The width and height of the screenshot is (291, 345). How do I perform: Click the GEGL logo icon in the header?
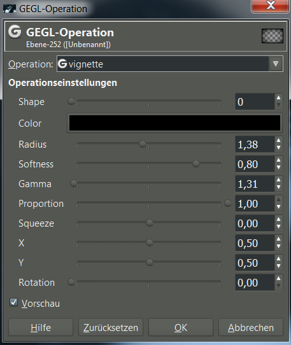point(15,31)
